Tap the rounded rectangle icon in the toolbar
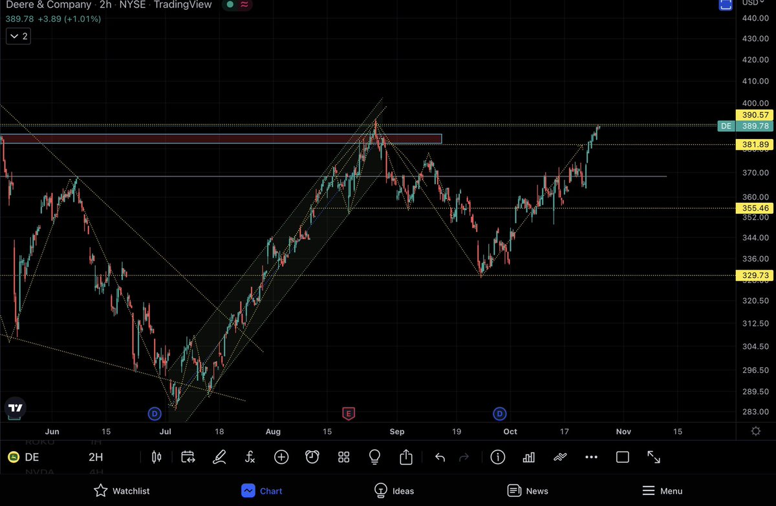This screenshot has height=506, width=776. 623,458
